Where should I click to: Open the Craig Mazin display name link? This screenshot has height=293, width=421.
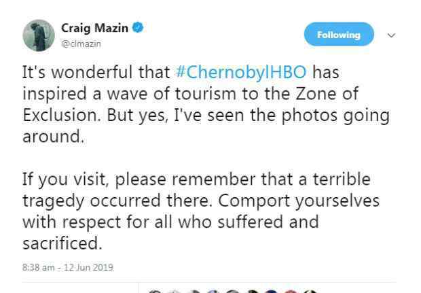94,28
